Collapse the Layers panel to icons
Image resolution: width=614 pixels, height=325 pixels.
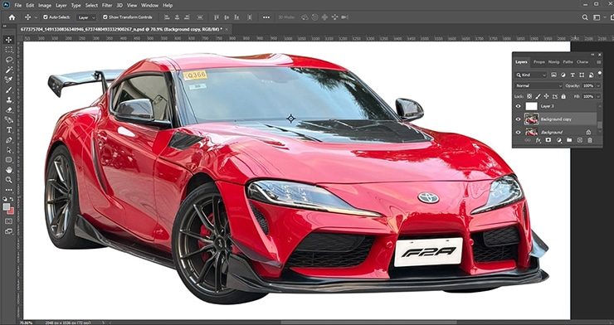coord(593,55)
